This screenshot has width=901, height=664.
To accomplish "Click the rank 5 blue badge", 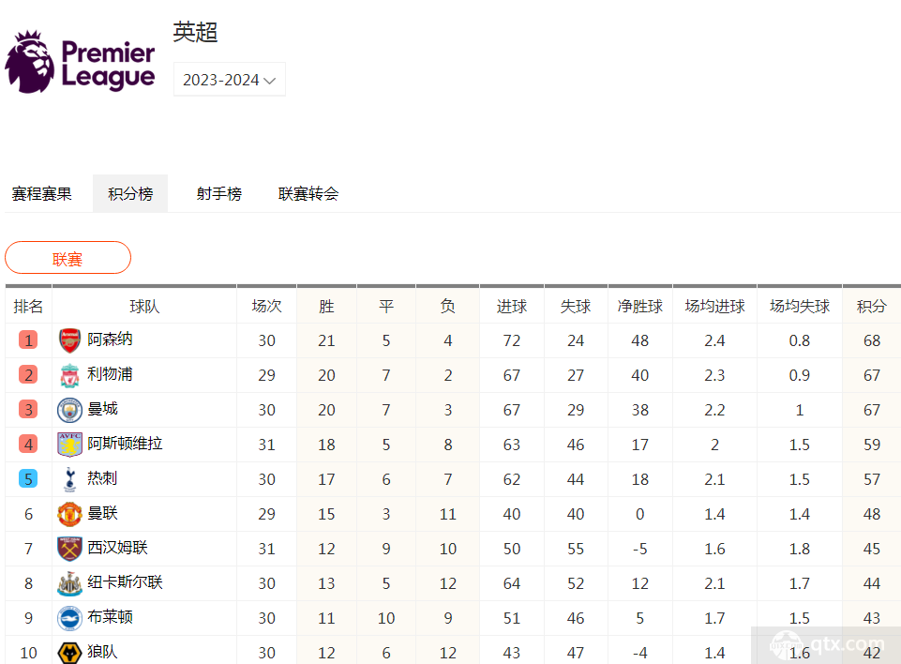I will [x=28, y=479].
